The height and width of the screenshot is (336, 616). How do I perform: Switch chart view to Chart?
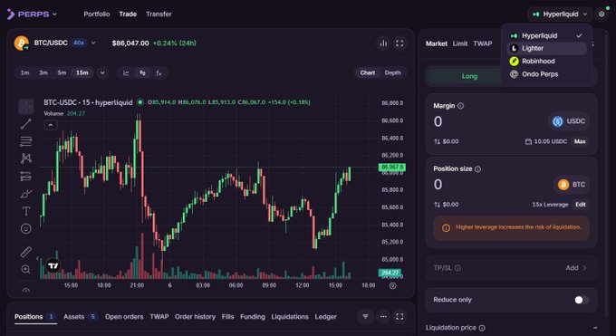click(x=367, y=72)
